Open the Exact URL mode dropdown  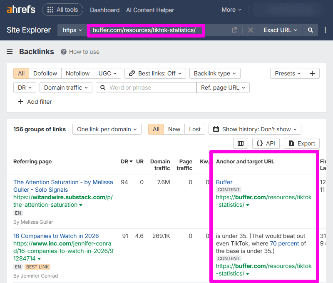pyautogui.click(x=280, y=30)
